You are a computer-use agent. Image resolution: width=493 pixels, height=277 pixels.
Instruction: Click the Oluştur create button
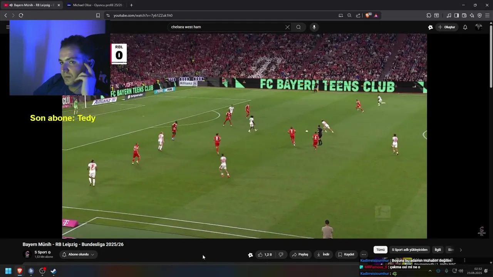click(446, 27)
